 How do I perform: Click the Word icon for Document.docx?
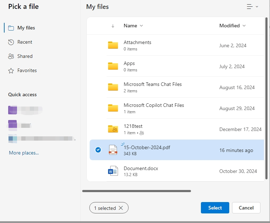tap(113, 171)
